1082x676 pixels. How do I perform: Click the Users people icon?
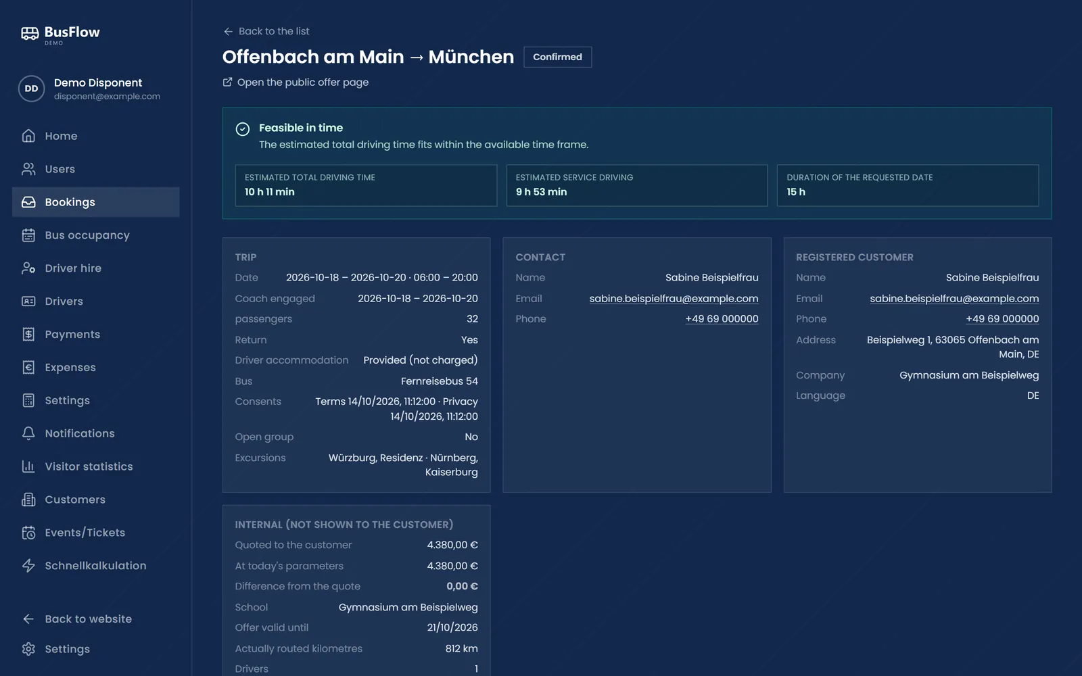pos(28,169)
